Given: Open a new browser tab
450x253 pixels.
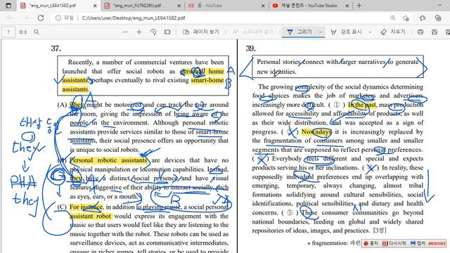Looking at the screenshot, I should click(x=359, y=6).
